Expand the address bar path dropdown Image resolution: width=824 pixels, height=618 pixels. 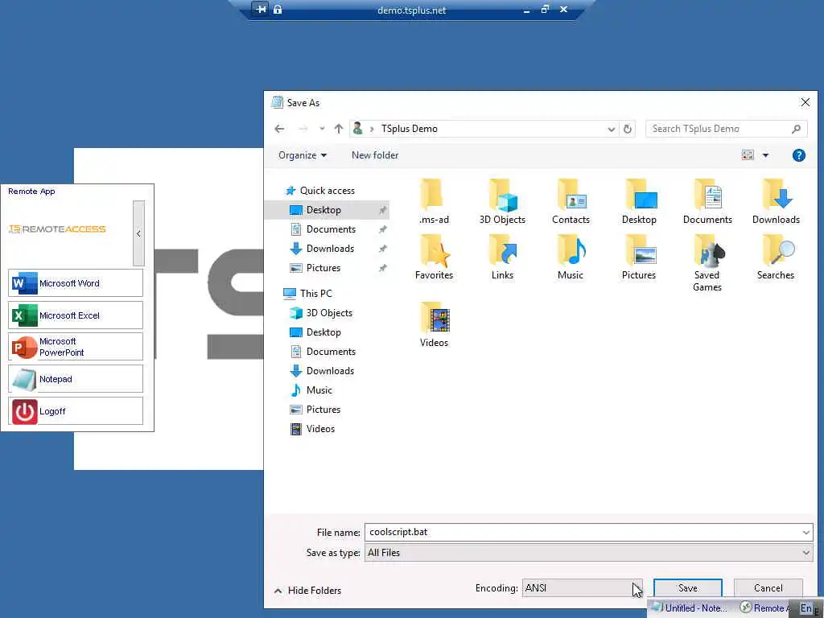click(612, 129)
